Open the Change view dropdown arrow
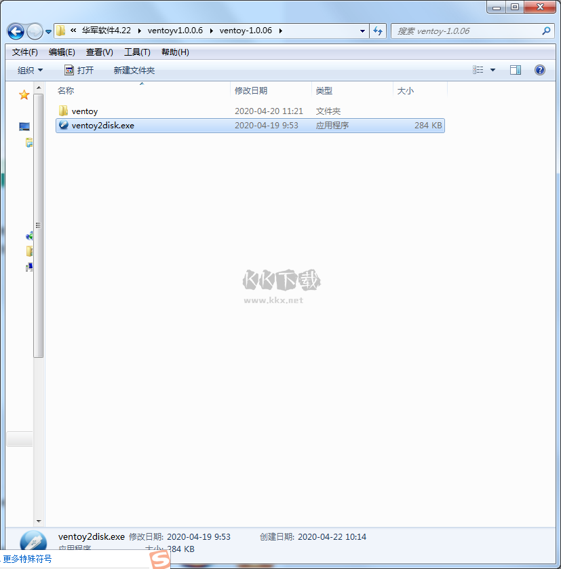This screenshot has width=561, height=569. pos(494,69)
